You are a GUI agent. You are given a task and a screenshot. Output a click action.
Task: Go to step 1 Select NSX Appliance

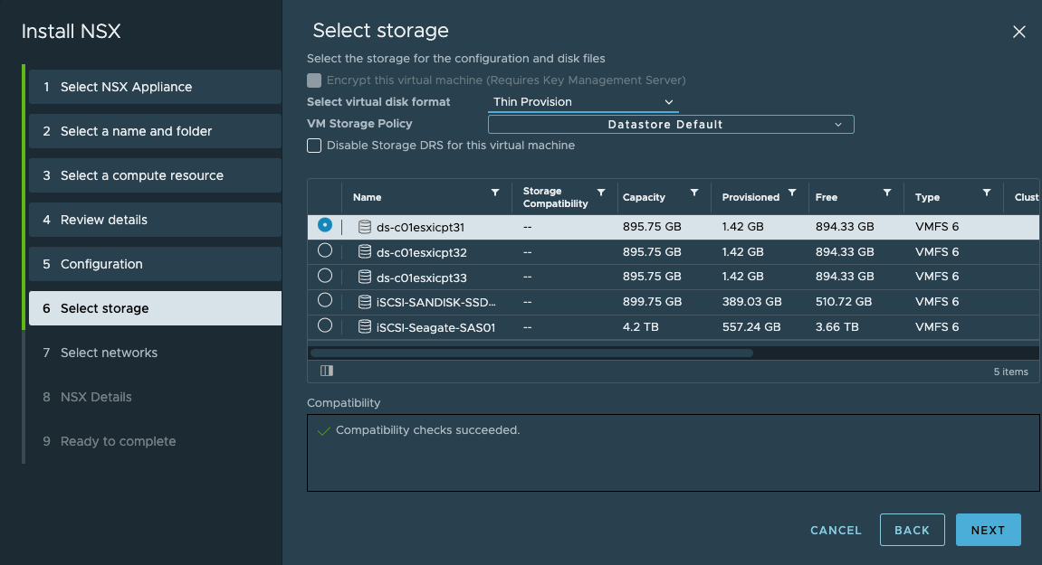[155, 87]
